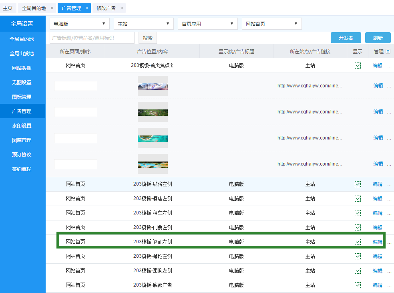Viewport: 394px width, 293px height.
Task: Toggle display checkbox for 203模板-首页焦点图
Action: (x=358, y=66)
